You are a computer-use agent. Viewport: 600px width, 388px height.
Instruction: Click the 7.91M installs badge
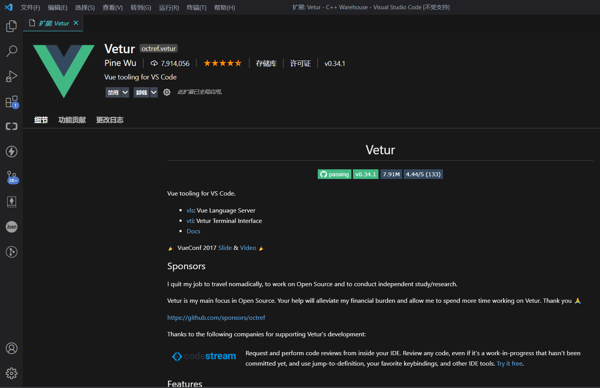click(391, 174)
